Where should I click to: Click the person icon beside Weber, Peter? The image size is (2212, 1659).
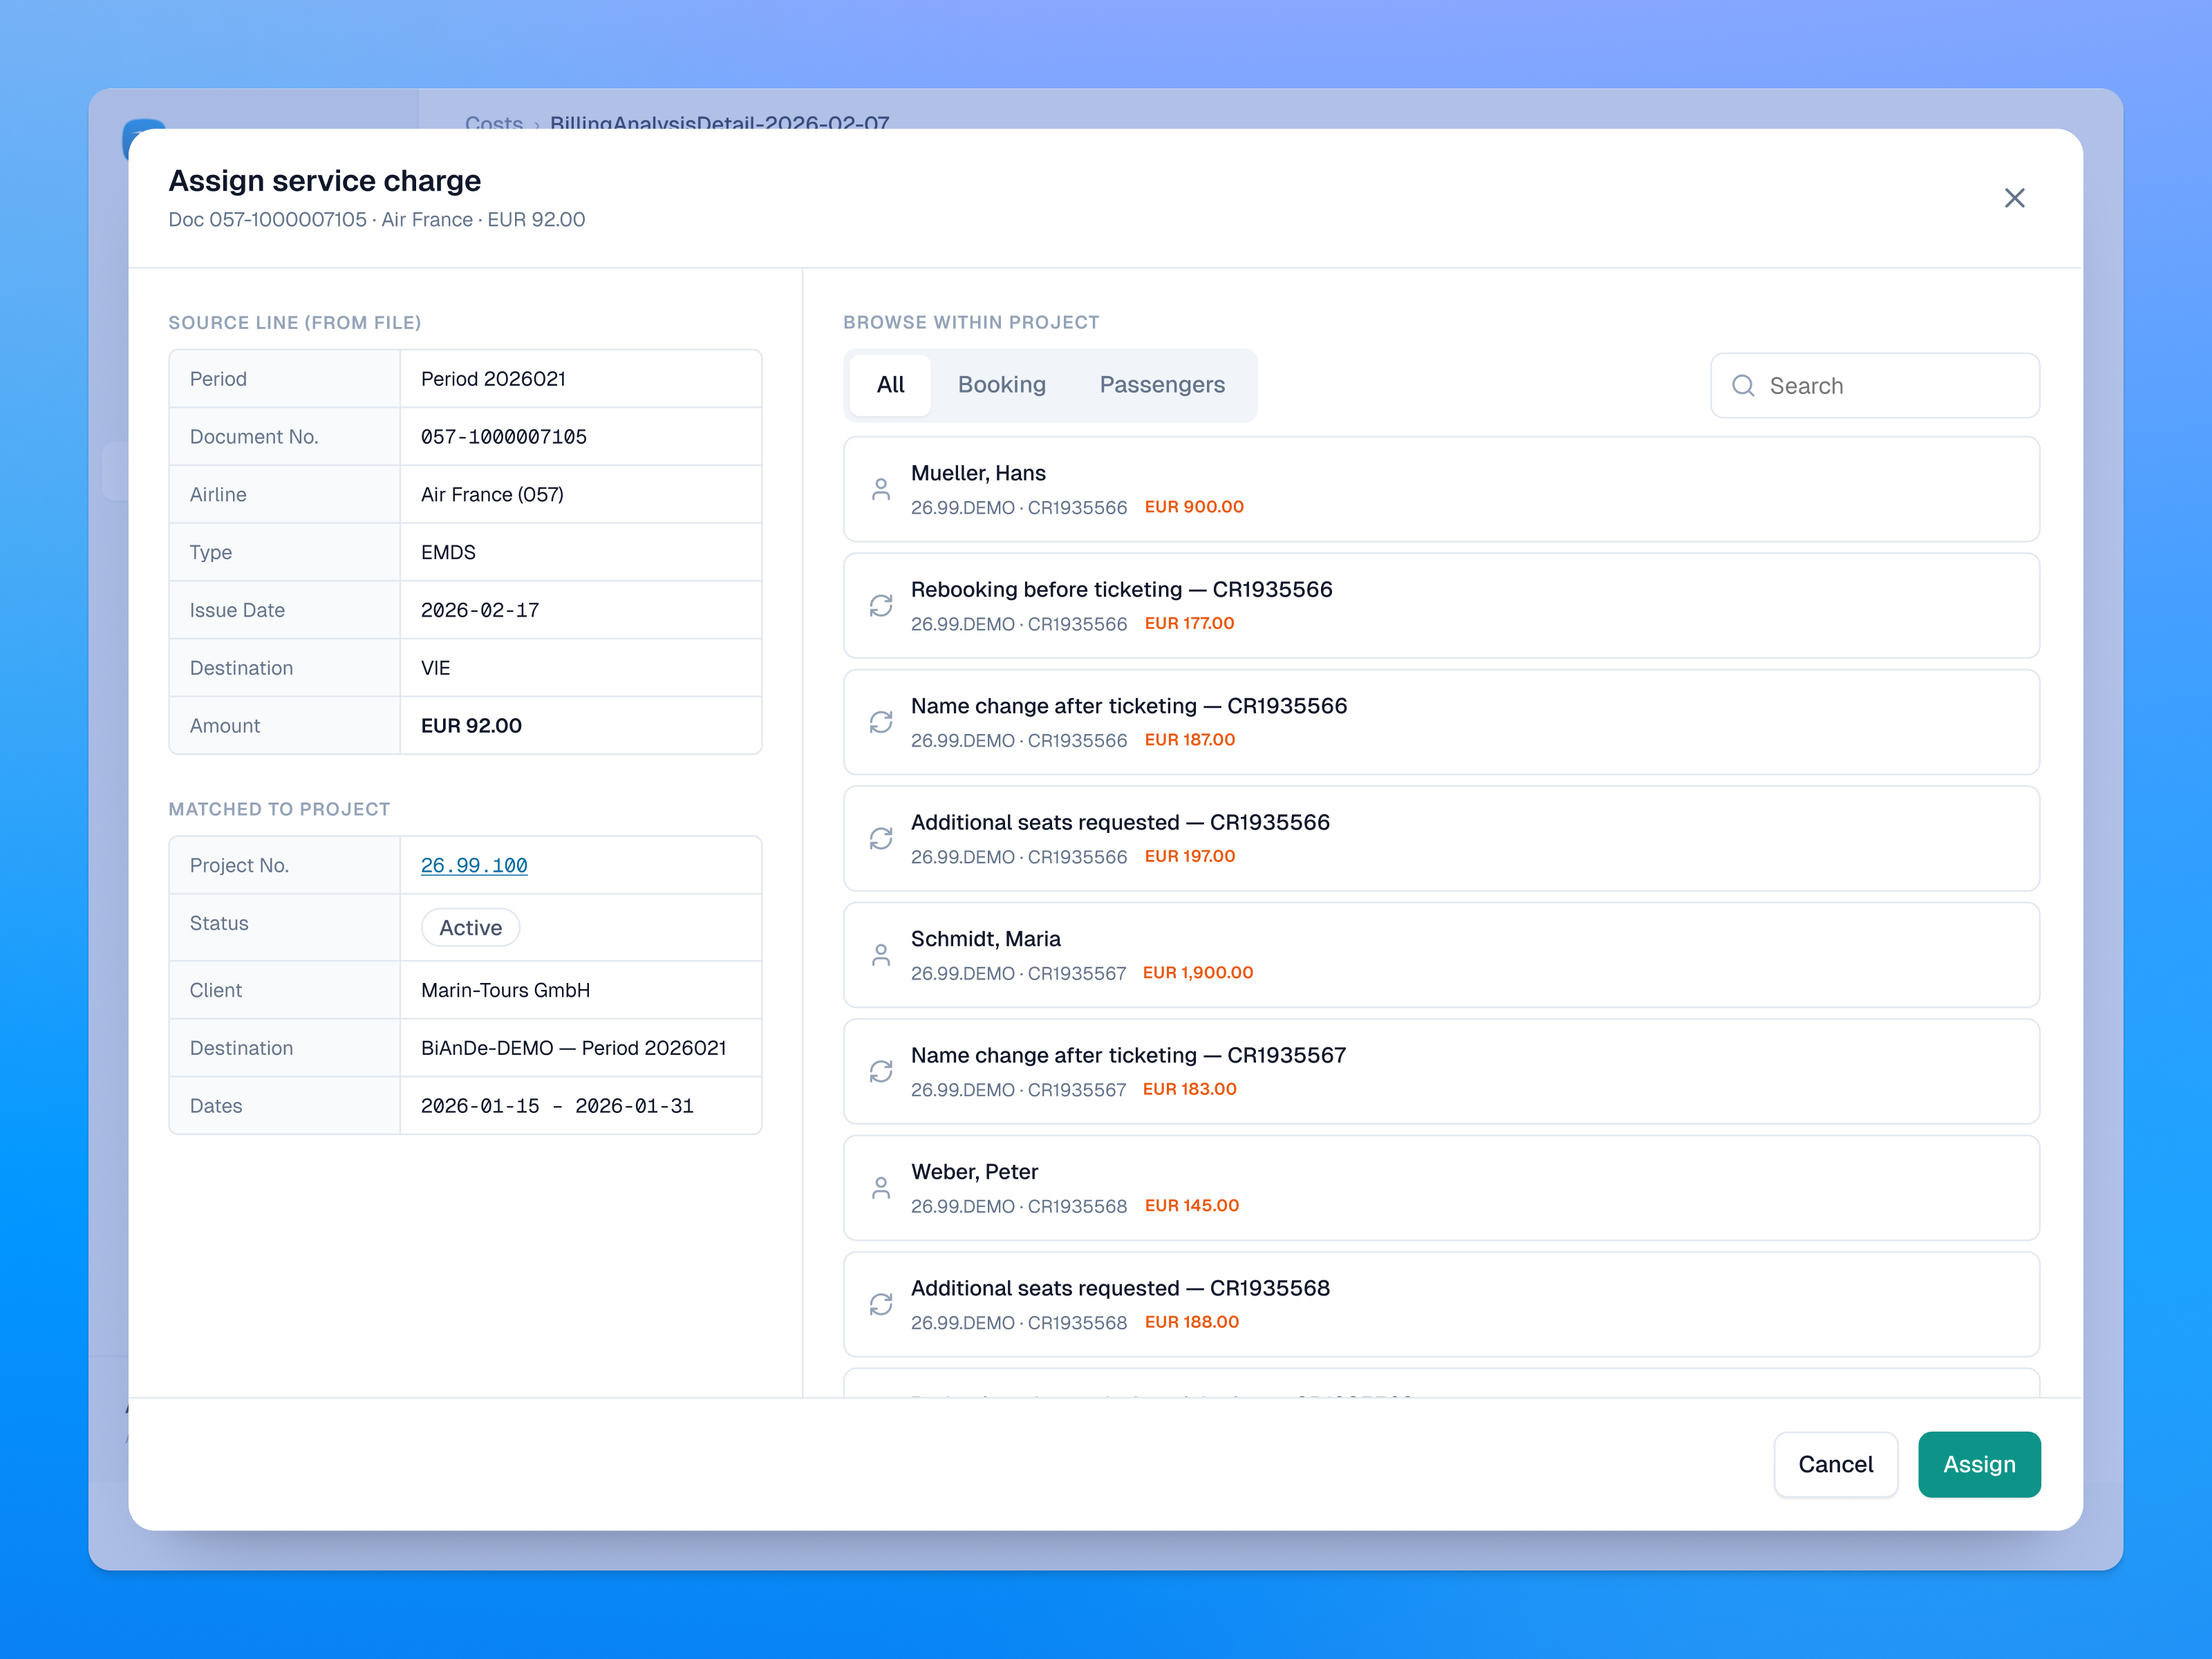click(881, 1188)
